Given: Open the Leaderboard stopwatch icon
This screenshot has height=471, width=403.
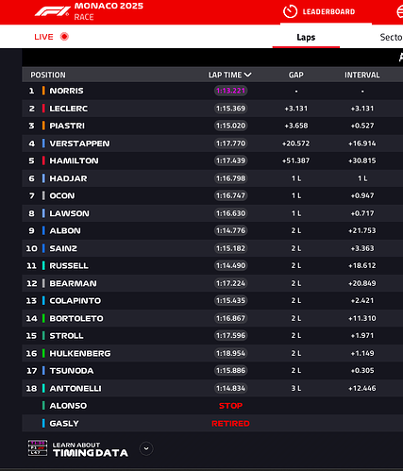Looking at the screenshot, I should point(290,11).
